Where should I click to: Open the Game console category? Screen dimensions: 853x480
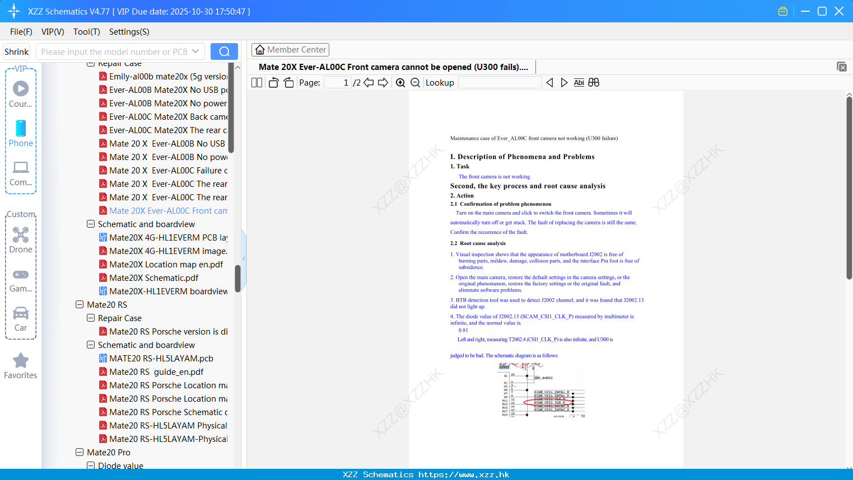pyautogui.click(x=21, y=280)
